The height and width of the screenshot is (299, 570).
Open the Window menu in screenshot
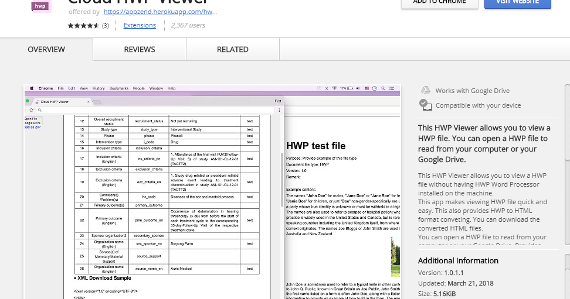click(157, 88)
